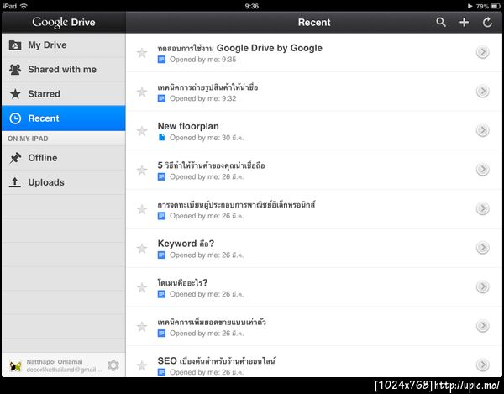
Task: Open details arrow for Keyword document
Action: coord(482,248)
